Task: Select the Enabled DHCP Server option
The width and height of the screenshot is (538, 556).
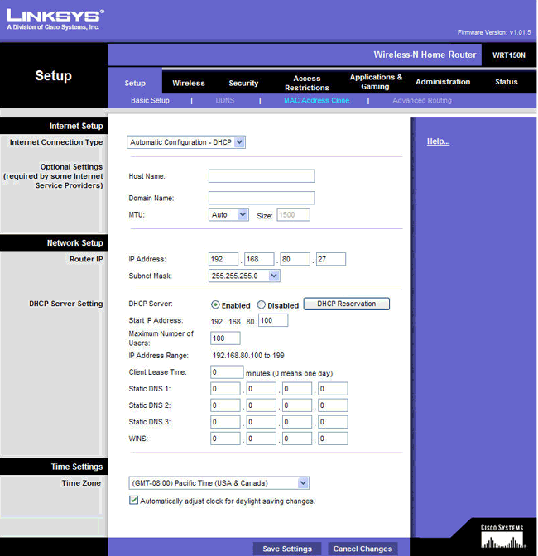Action: (216, 304)
